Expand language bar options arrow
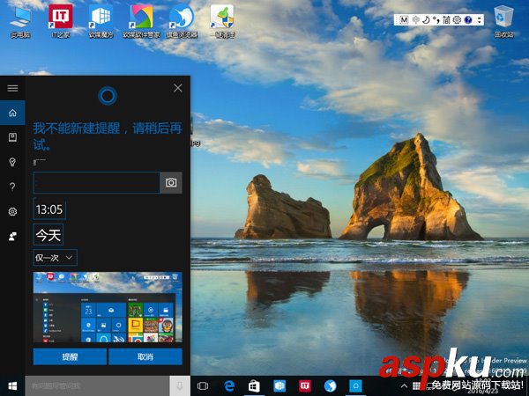Viewport: 529px width, 396px height. click(x=479, y=20)
